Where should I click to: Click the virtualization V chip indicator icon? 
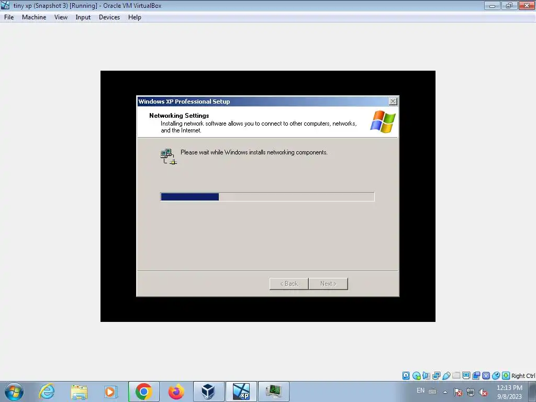[x=486, y=376]
